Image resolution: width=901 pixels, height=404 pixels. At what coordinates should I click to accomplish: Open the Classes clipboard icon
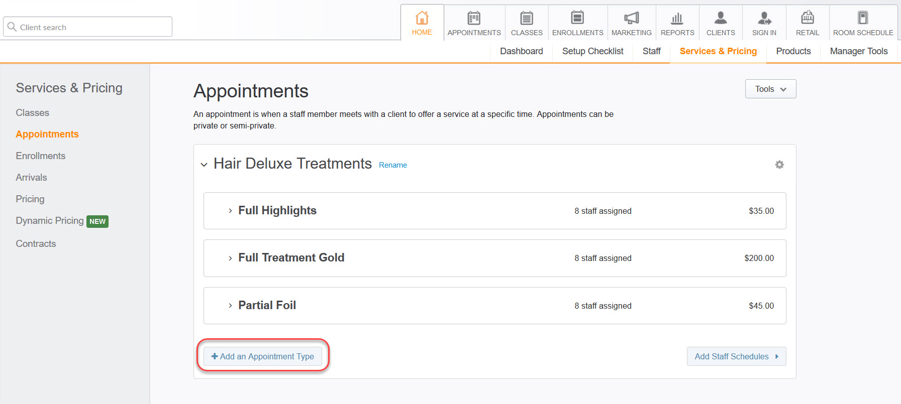[x=526, y=18]
